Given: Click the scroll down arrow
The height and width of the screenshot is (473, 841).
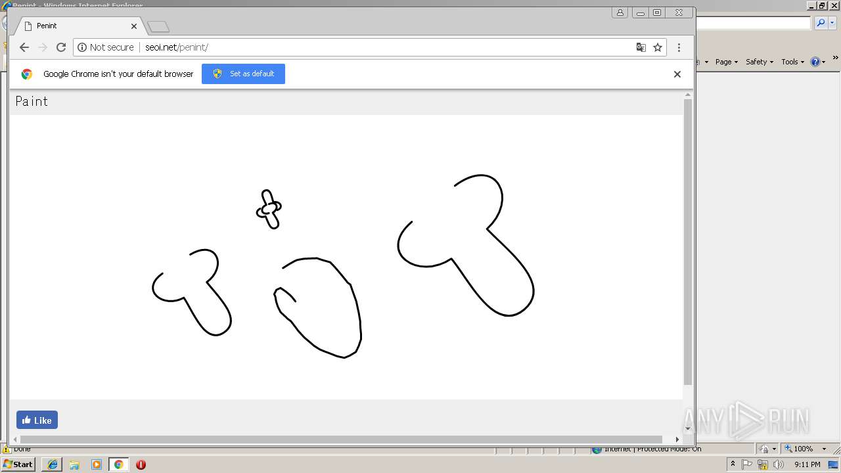Looking at the screenshot, I should [x=688, y=428].
